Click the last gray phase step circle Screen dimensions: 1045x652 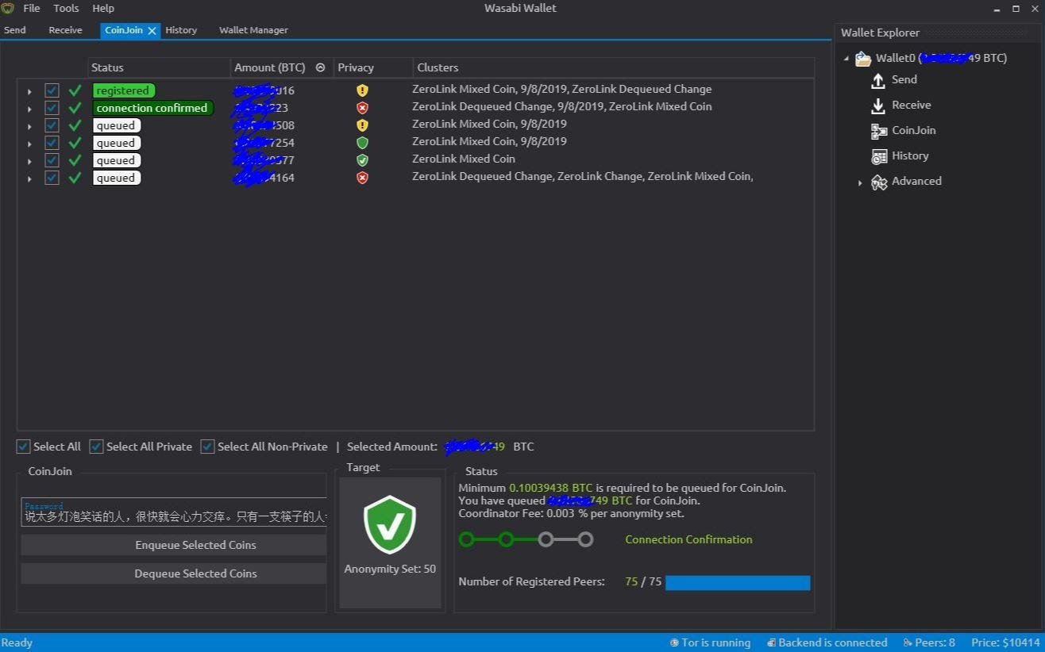(585, 539)
